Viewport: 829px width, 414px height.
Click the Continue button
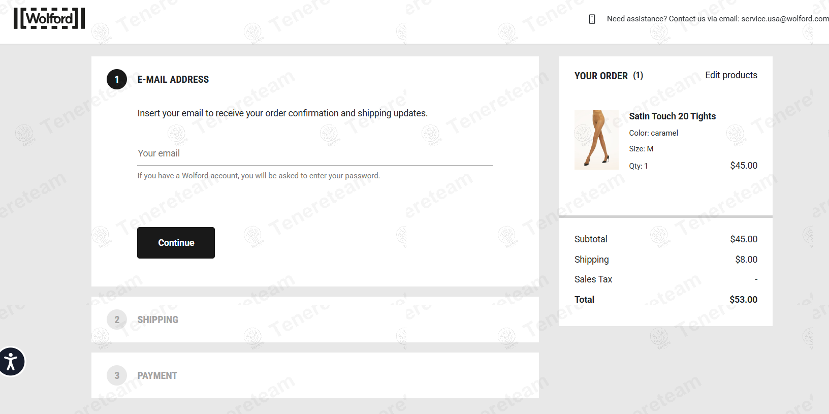[x=176, y=243]
